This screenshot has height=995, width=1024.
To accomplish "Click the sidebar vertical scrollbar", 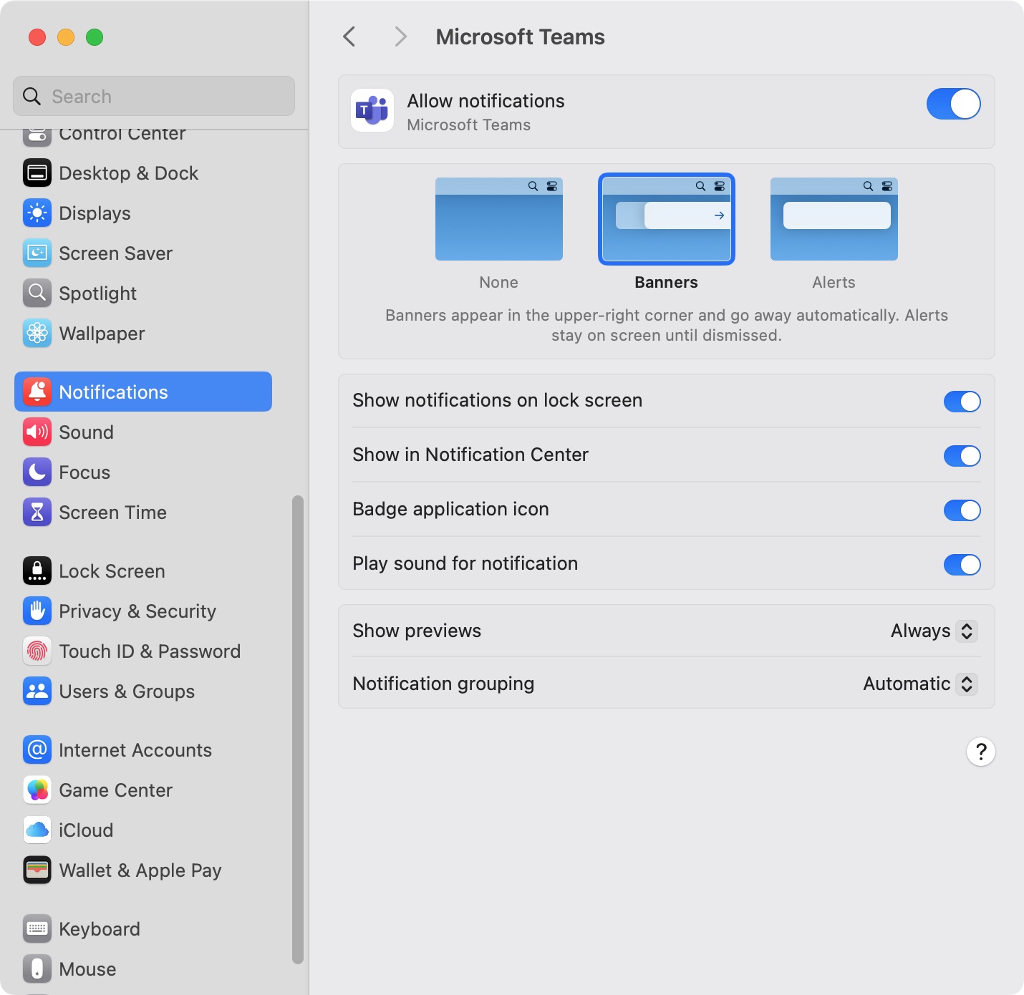I will click(x=298, y=729).
